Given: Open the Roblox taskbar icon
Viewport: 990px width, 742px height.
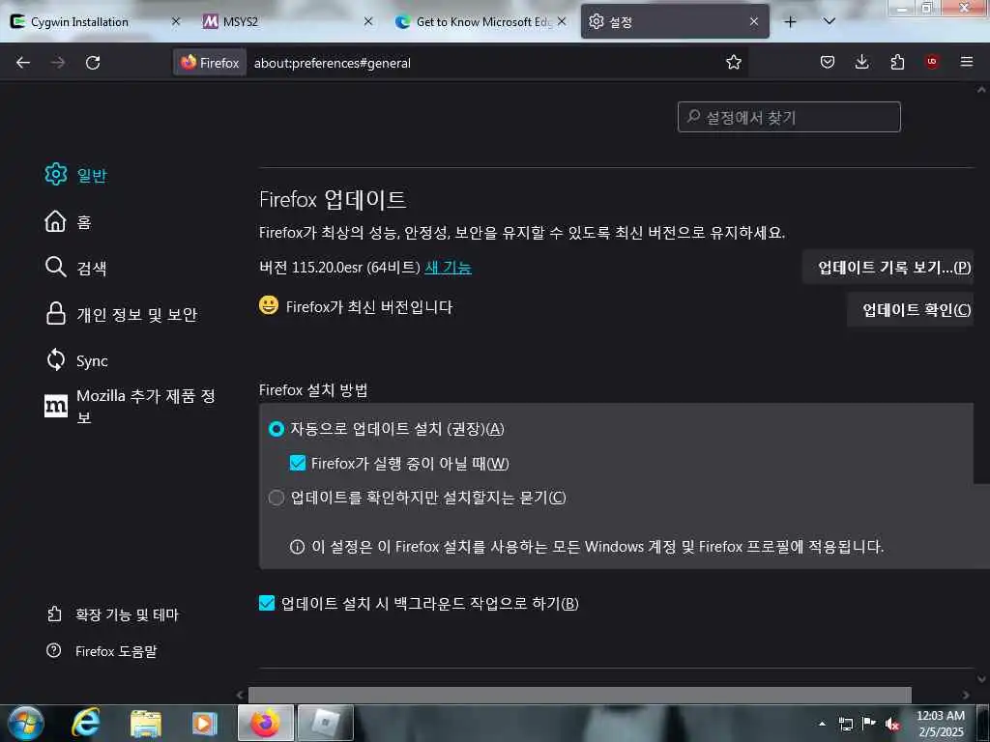Looking at the screenshot, I should pos(325,723).
